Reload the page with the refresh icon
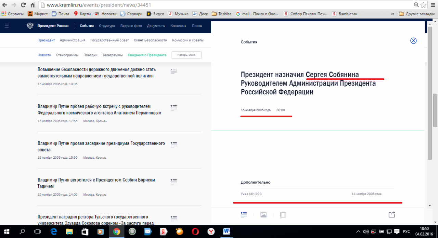 click(23, 5)
